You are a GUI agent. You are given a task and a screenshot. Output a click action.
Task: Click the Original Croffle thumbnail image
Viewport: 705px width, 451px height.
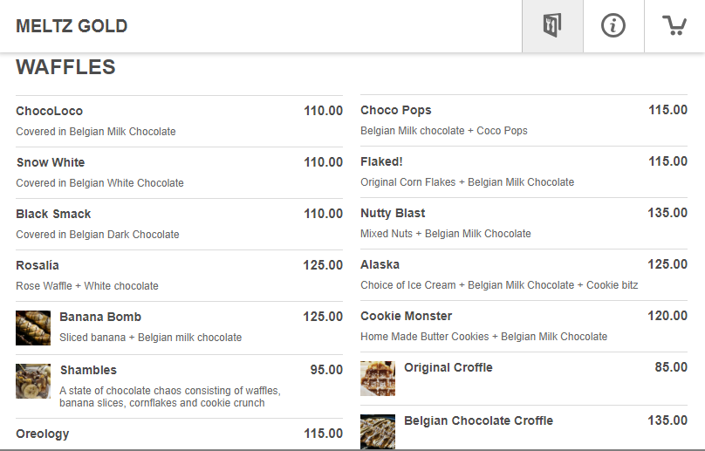(x=378, y=379)
